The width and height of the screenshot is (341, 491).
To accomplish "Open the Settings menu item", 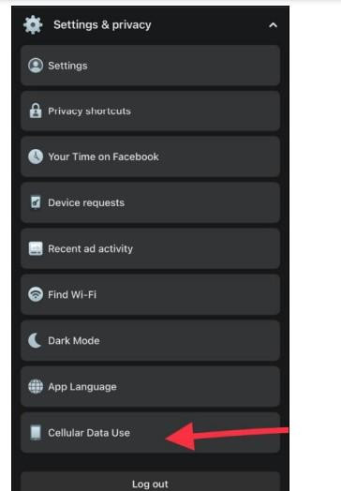I will 150,66.
